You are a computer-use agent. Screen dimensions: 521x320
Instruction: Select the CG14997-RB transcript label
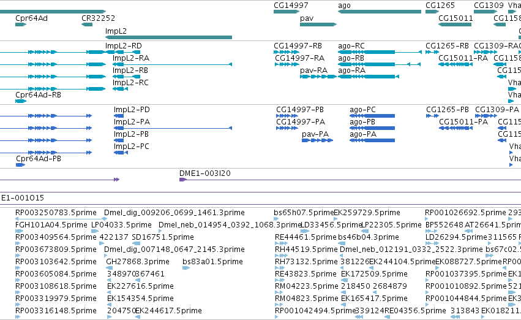coord(298,45)
